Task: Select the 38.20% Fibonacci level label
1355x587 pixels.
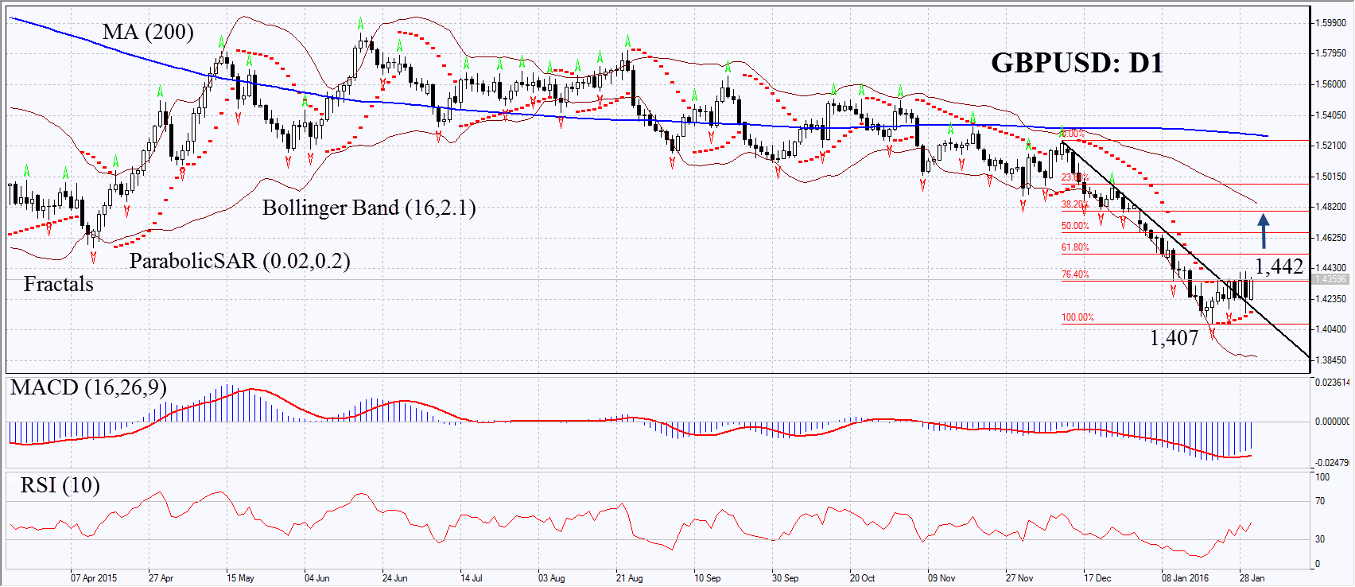Action: tap(1075, 204)
